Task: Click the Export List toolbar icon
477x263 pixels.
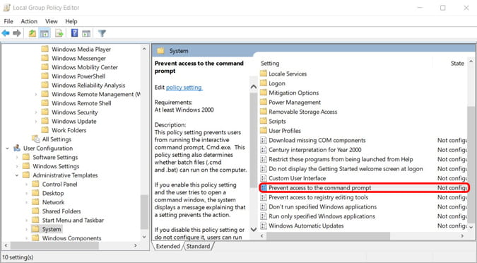Action: click(59, 33)
